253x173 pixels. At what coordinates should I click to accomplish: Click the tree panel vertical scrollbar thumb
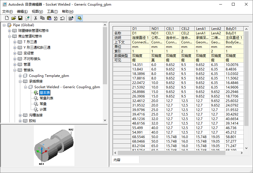pos(105,56)
